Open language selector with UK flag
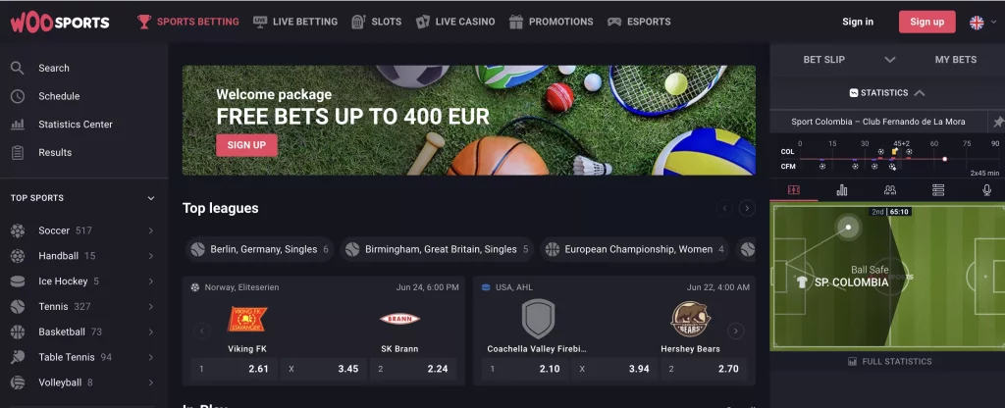The height and width of the screenshot is (408, 1005). pyautogui.click(x=983, y=23)
